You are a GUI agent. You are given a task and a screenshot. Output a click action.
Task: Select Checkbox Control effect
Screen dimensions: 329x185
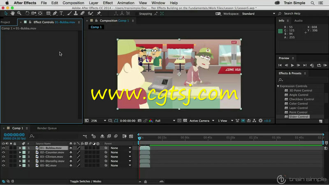pos(301,99)
